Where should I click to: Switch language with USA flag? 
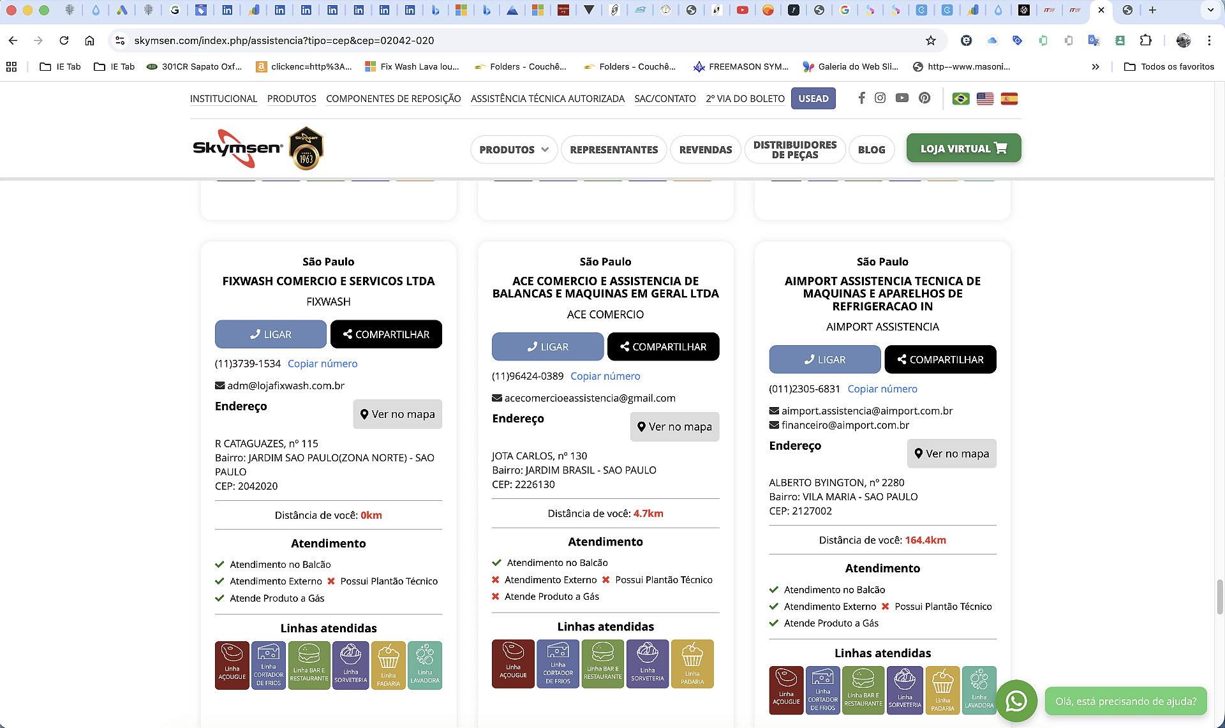(985, 99)
